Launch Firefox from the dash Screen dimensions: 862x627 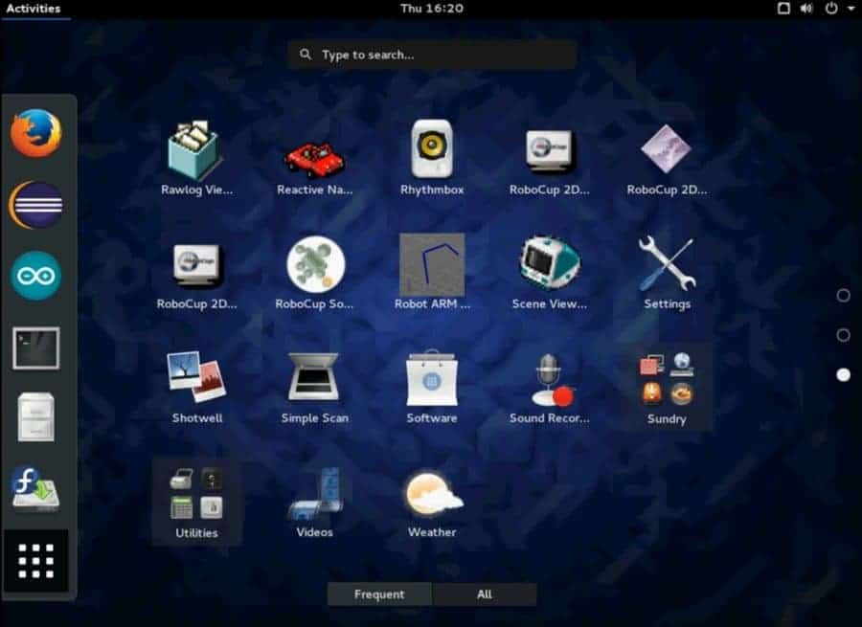tap(36, 133)
